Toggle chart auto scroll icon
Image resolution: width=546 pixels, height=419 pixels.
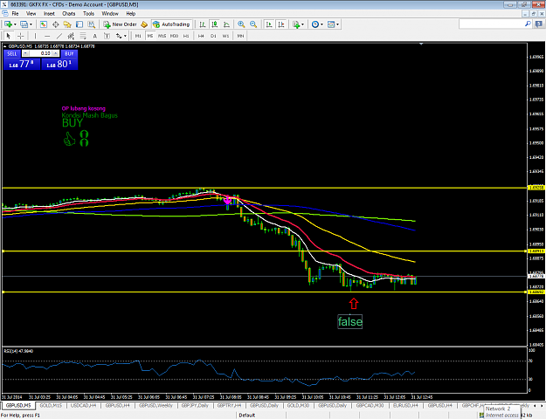269,24
